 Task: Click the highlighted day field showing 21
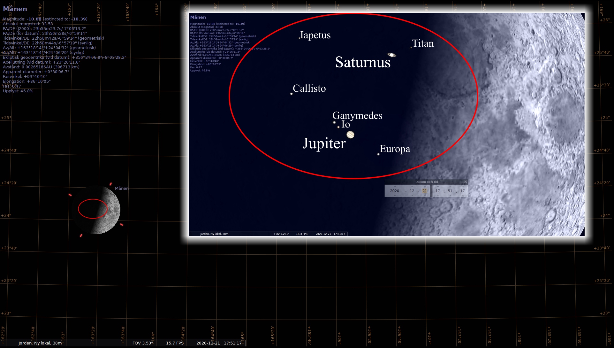tap(425, 191)
